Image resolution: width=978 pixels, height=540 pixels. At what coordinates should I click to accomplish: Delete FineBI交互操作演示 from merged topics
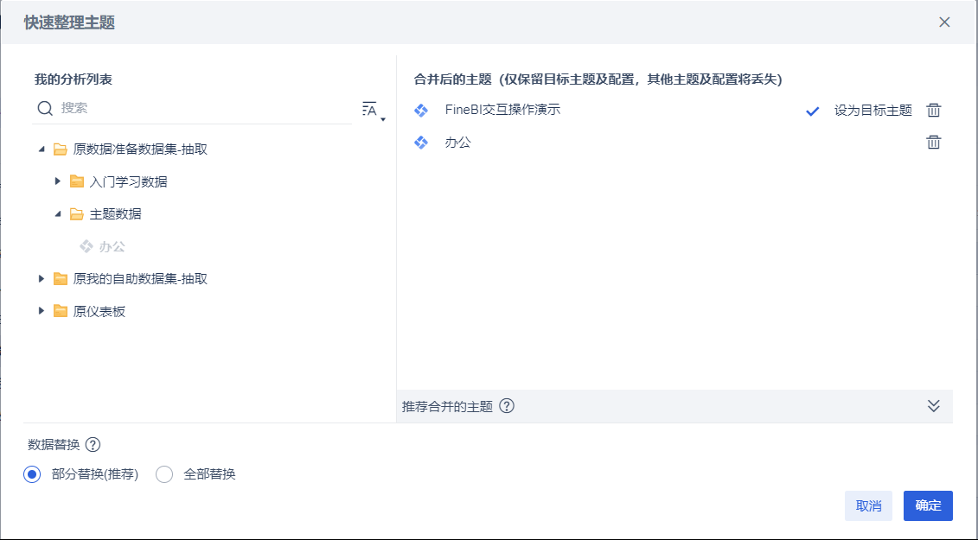click(x=933, y=111)
